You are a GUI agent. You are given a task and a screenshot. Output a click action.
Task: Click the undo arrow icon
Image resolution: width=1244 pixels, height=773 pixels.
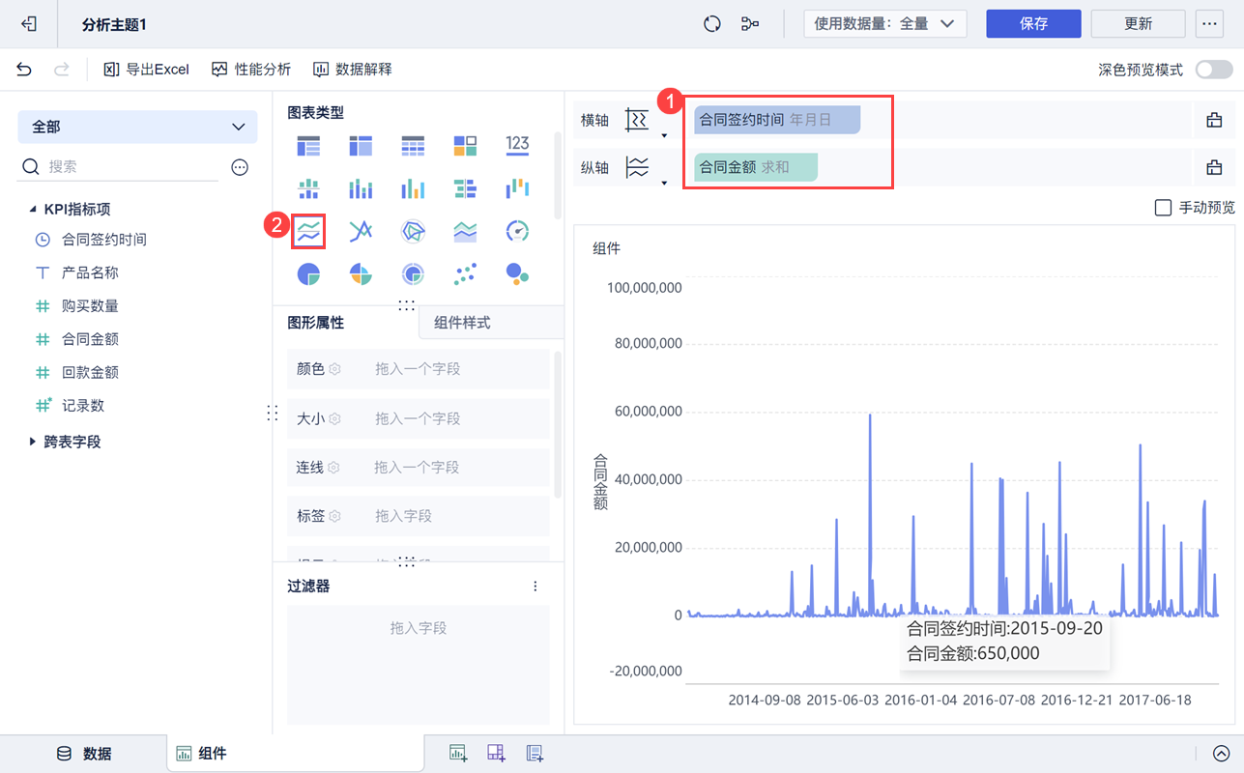[24, 70]
